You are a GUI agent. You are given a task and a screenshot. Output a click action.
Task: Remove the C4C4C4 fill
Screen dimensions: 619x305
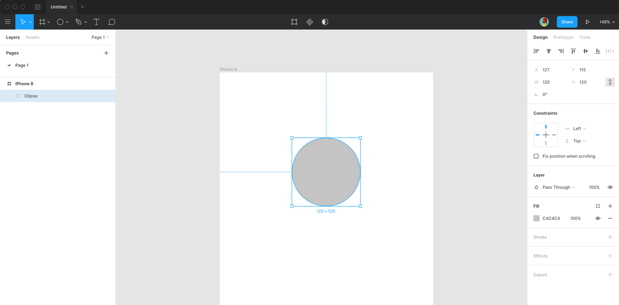[x=610, y=219]
